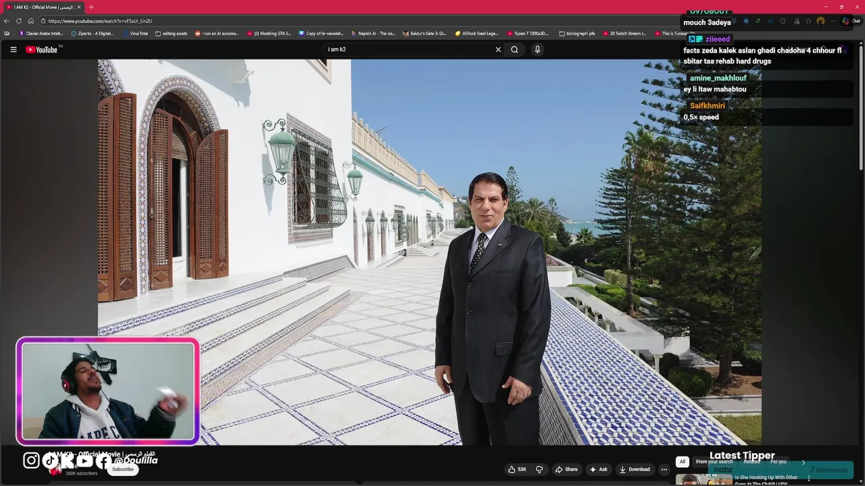865x486 pixels.
Task: Open the 'Baldur's Gate 3: Di...' bookmark
Action: click(x=425, y=33)
